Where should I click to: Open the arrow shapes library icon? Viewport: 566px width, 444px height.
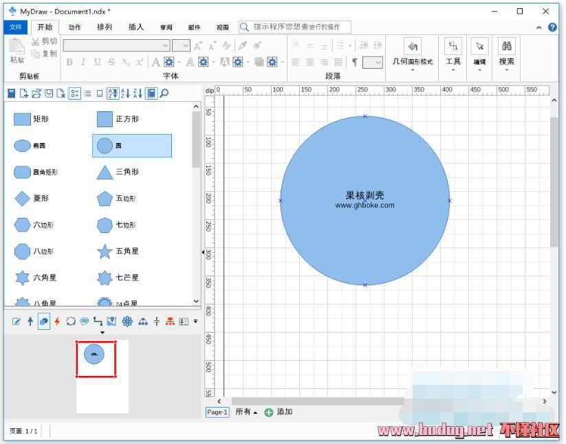tap(30, 321)
